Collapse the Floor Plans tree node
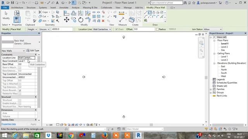 click(214, 41)
